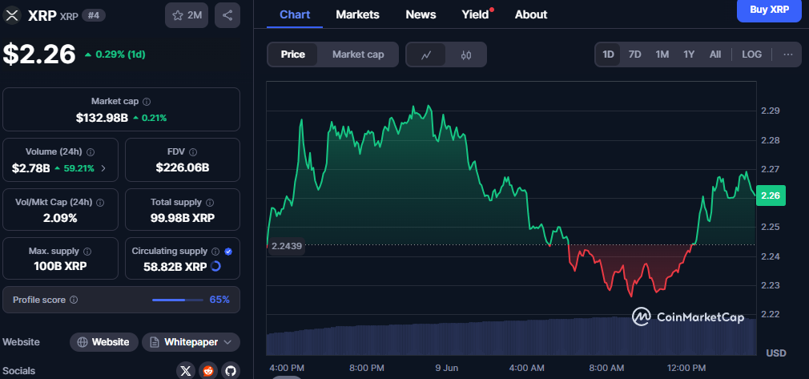The height and width of the screenshot is (379, 809).
Task: Click the USD currency label
Action: pyautogui.click(x=776, y=353)
